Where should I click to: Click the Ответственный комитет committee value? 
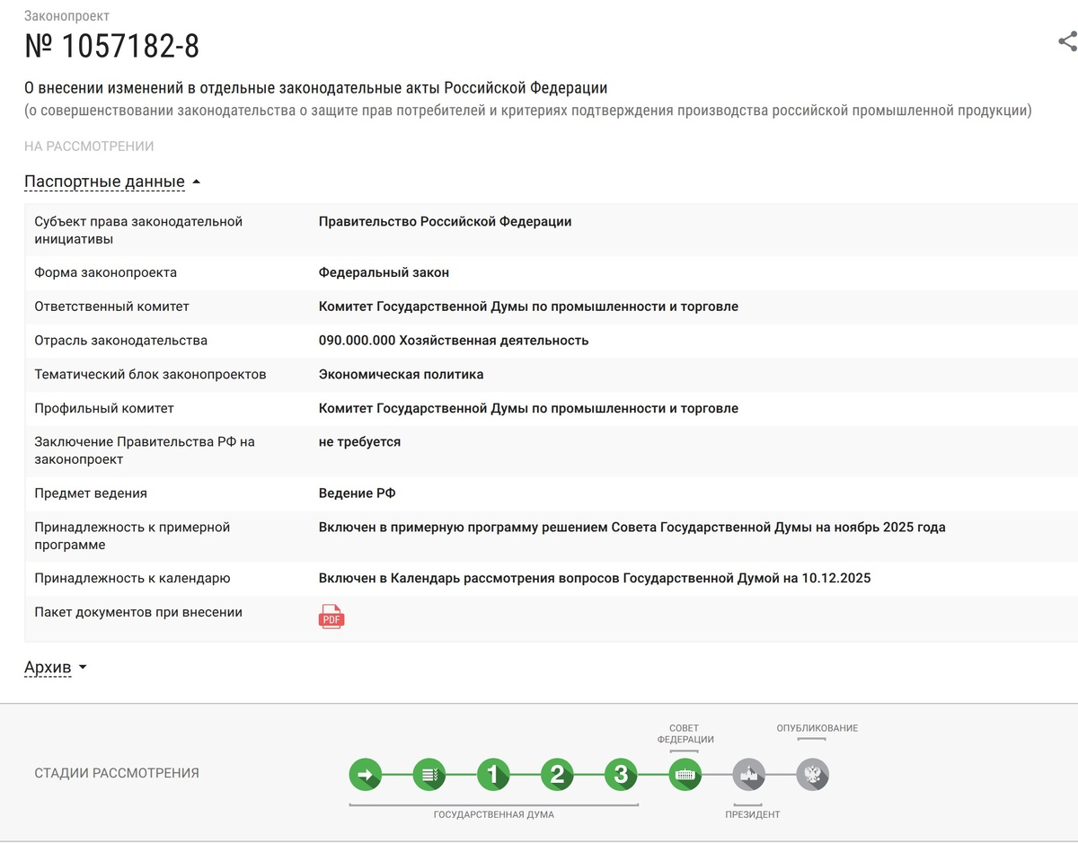tap(528, 307)
